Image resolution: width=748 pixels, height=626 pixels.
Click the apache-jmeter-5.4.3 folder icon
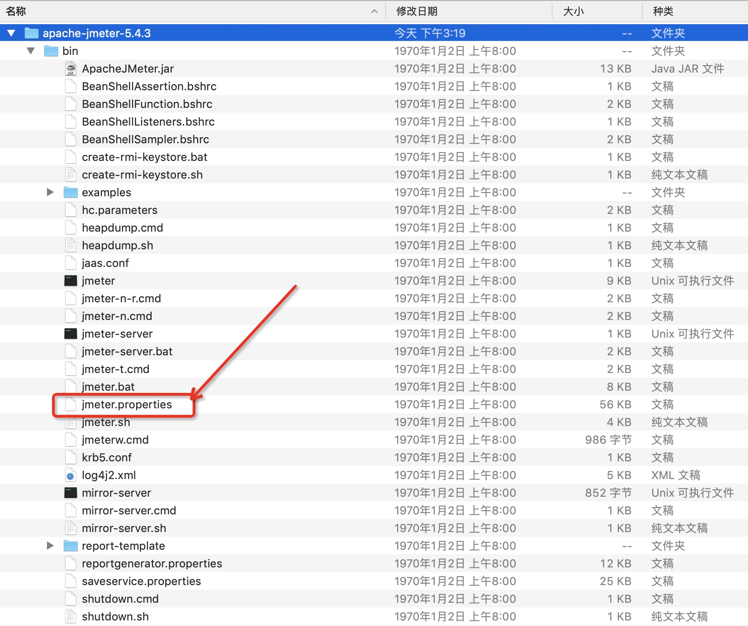click(31, 33)
